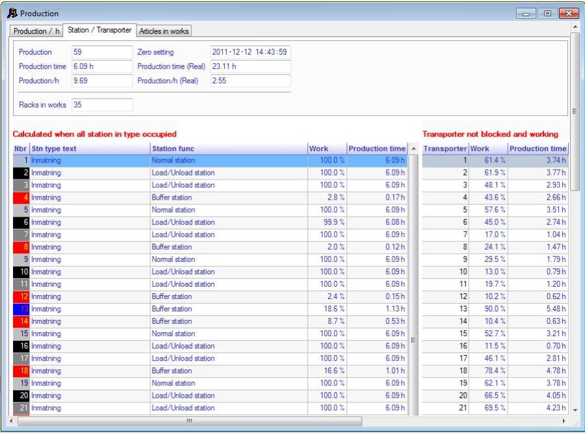The height and width of the screenshot is (433, 585).
Task: Click the horizontal scrollbar right arrow
Action: [x=572, y=422]
